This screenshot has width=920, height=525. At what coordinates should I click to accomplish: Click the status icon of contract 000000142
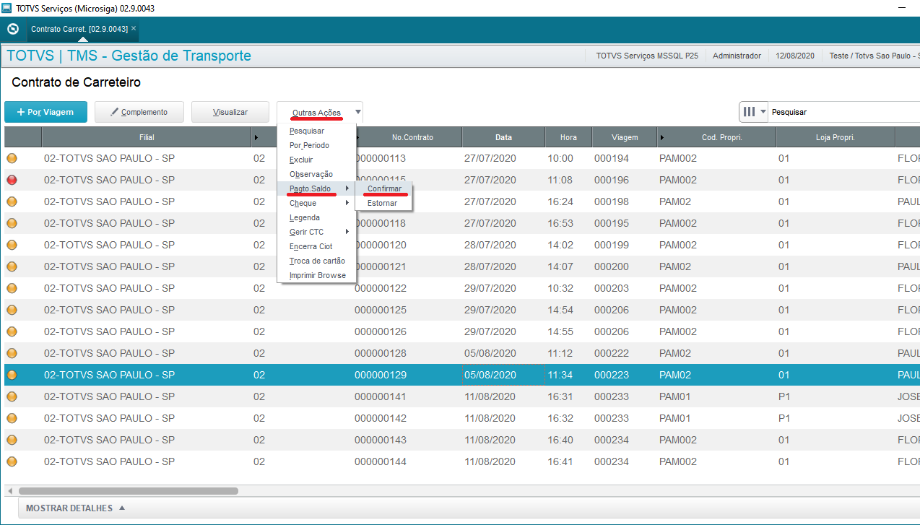[x=12, y=418]
